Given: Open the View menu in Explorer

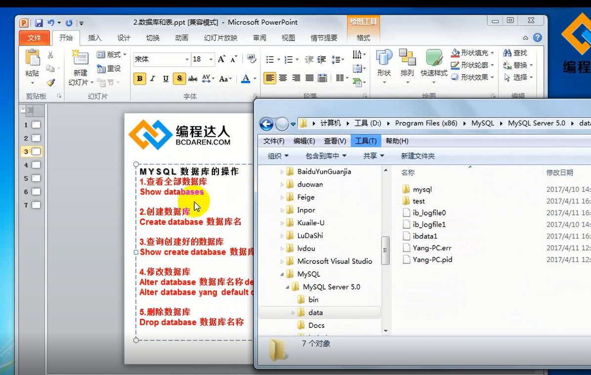Looking at the screenshot, I should pos(335,141).
